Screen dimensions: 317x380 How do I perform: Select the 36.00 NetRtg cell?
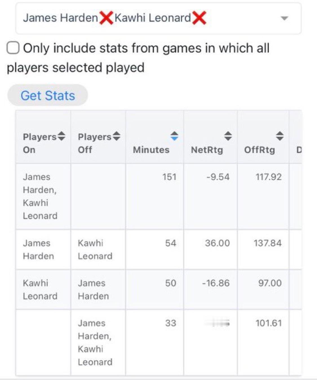[217, 243]
